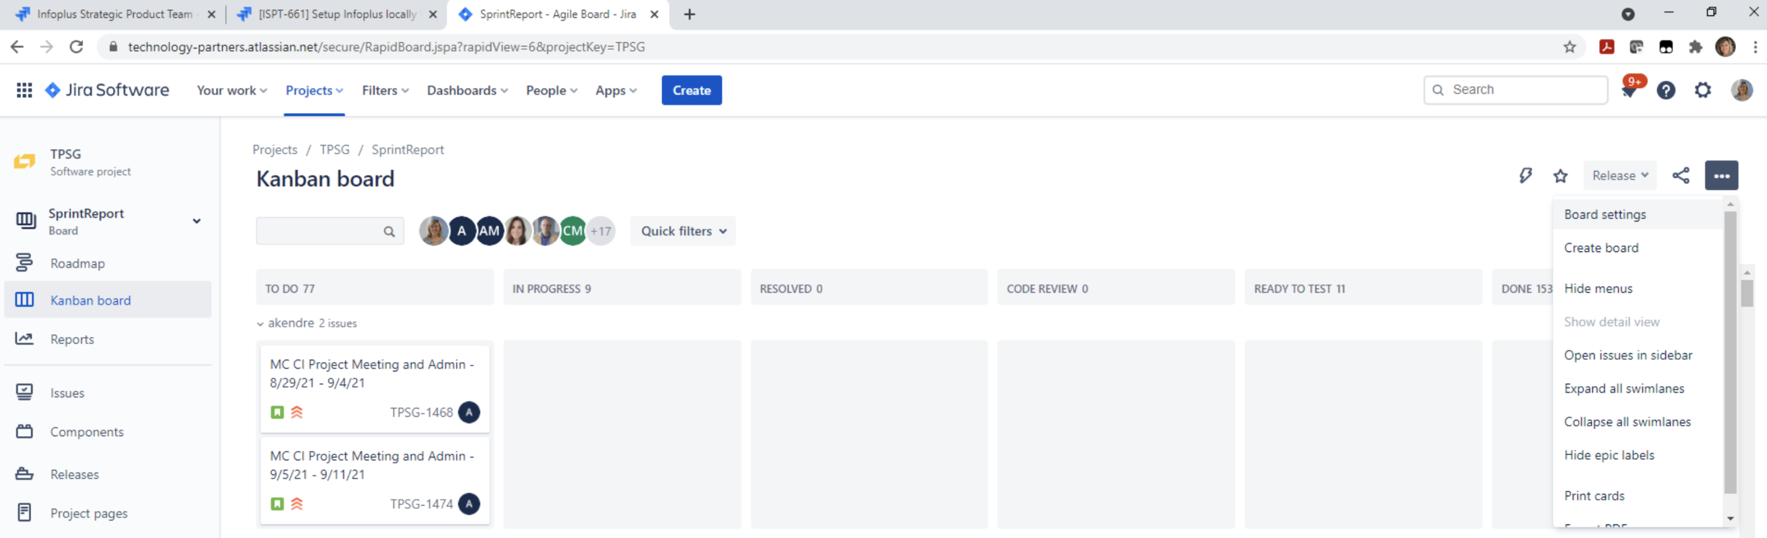The width and height of the screenshot is (1767, 538).
Task: Click Hide epic labels option
Action: [x=1638, y=455]
